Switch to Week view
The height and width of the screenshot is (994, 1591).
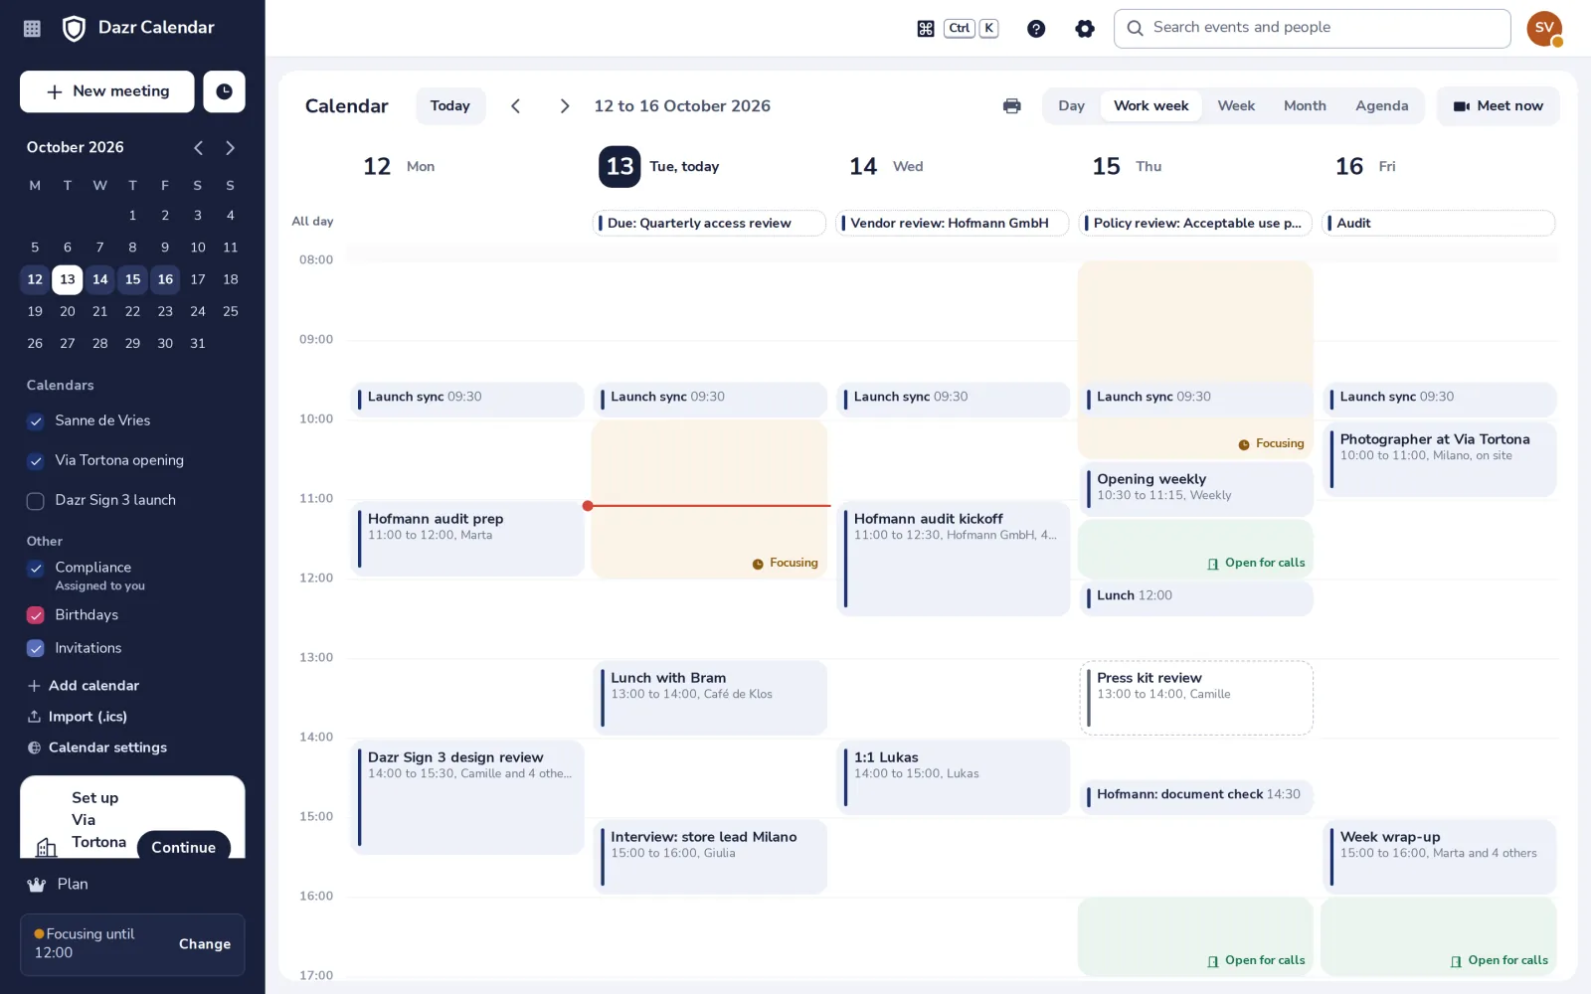click(x=1236, y=106)
